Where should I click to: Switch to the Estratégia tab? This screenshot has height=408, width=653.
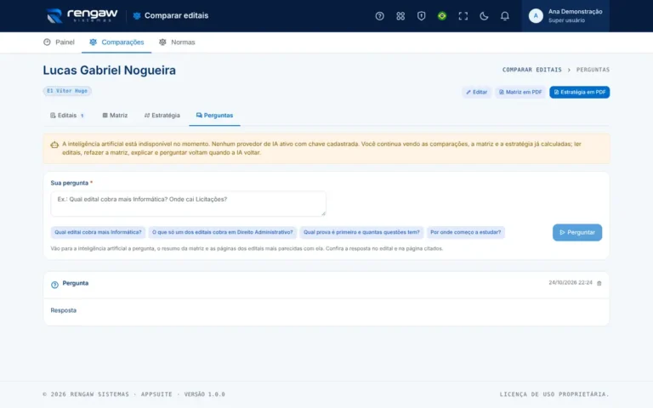click(x=162, y=116)
